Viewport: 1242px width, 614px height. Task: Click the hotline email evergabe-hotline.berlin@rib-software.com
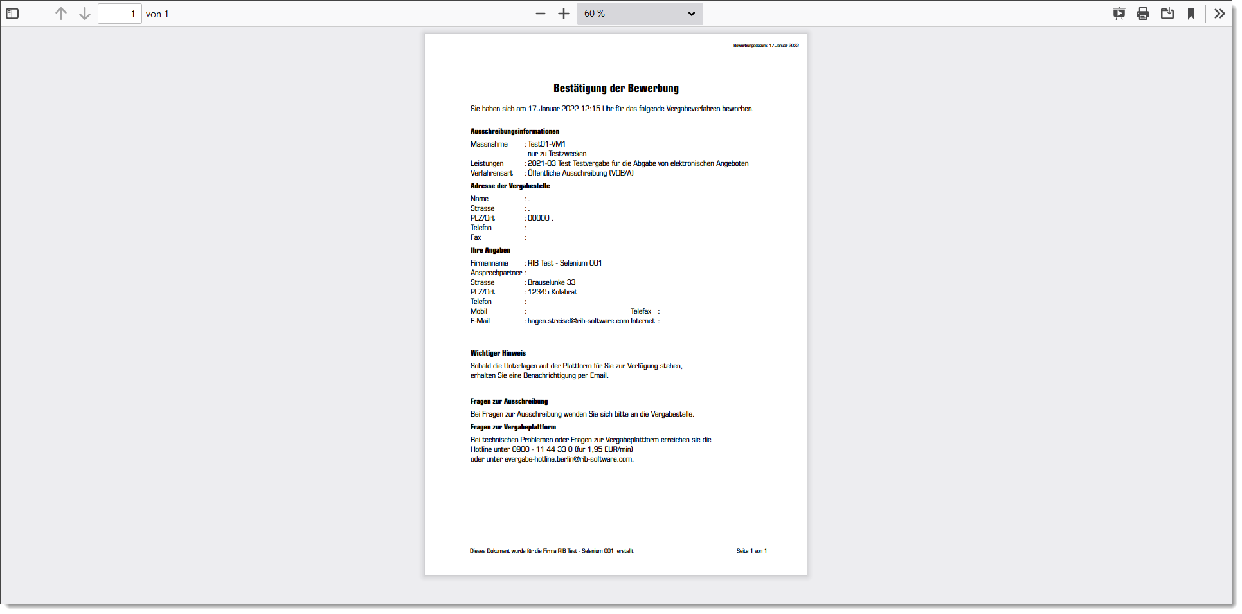click(569, 459)
